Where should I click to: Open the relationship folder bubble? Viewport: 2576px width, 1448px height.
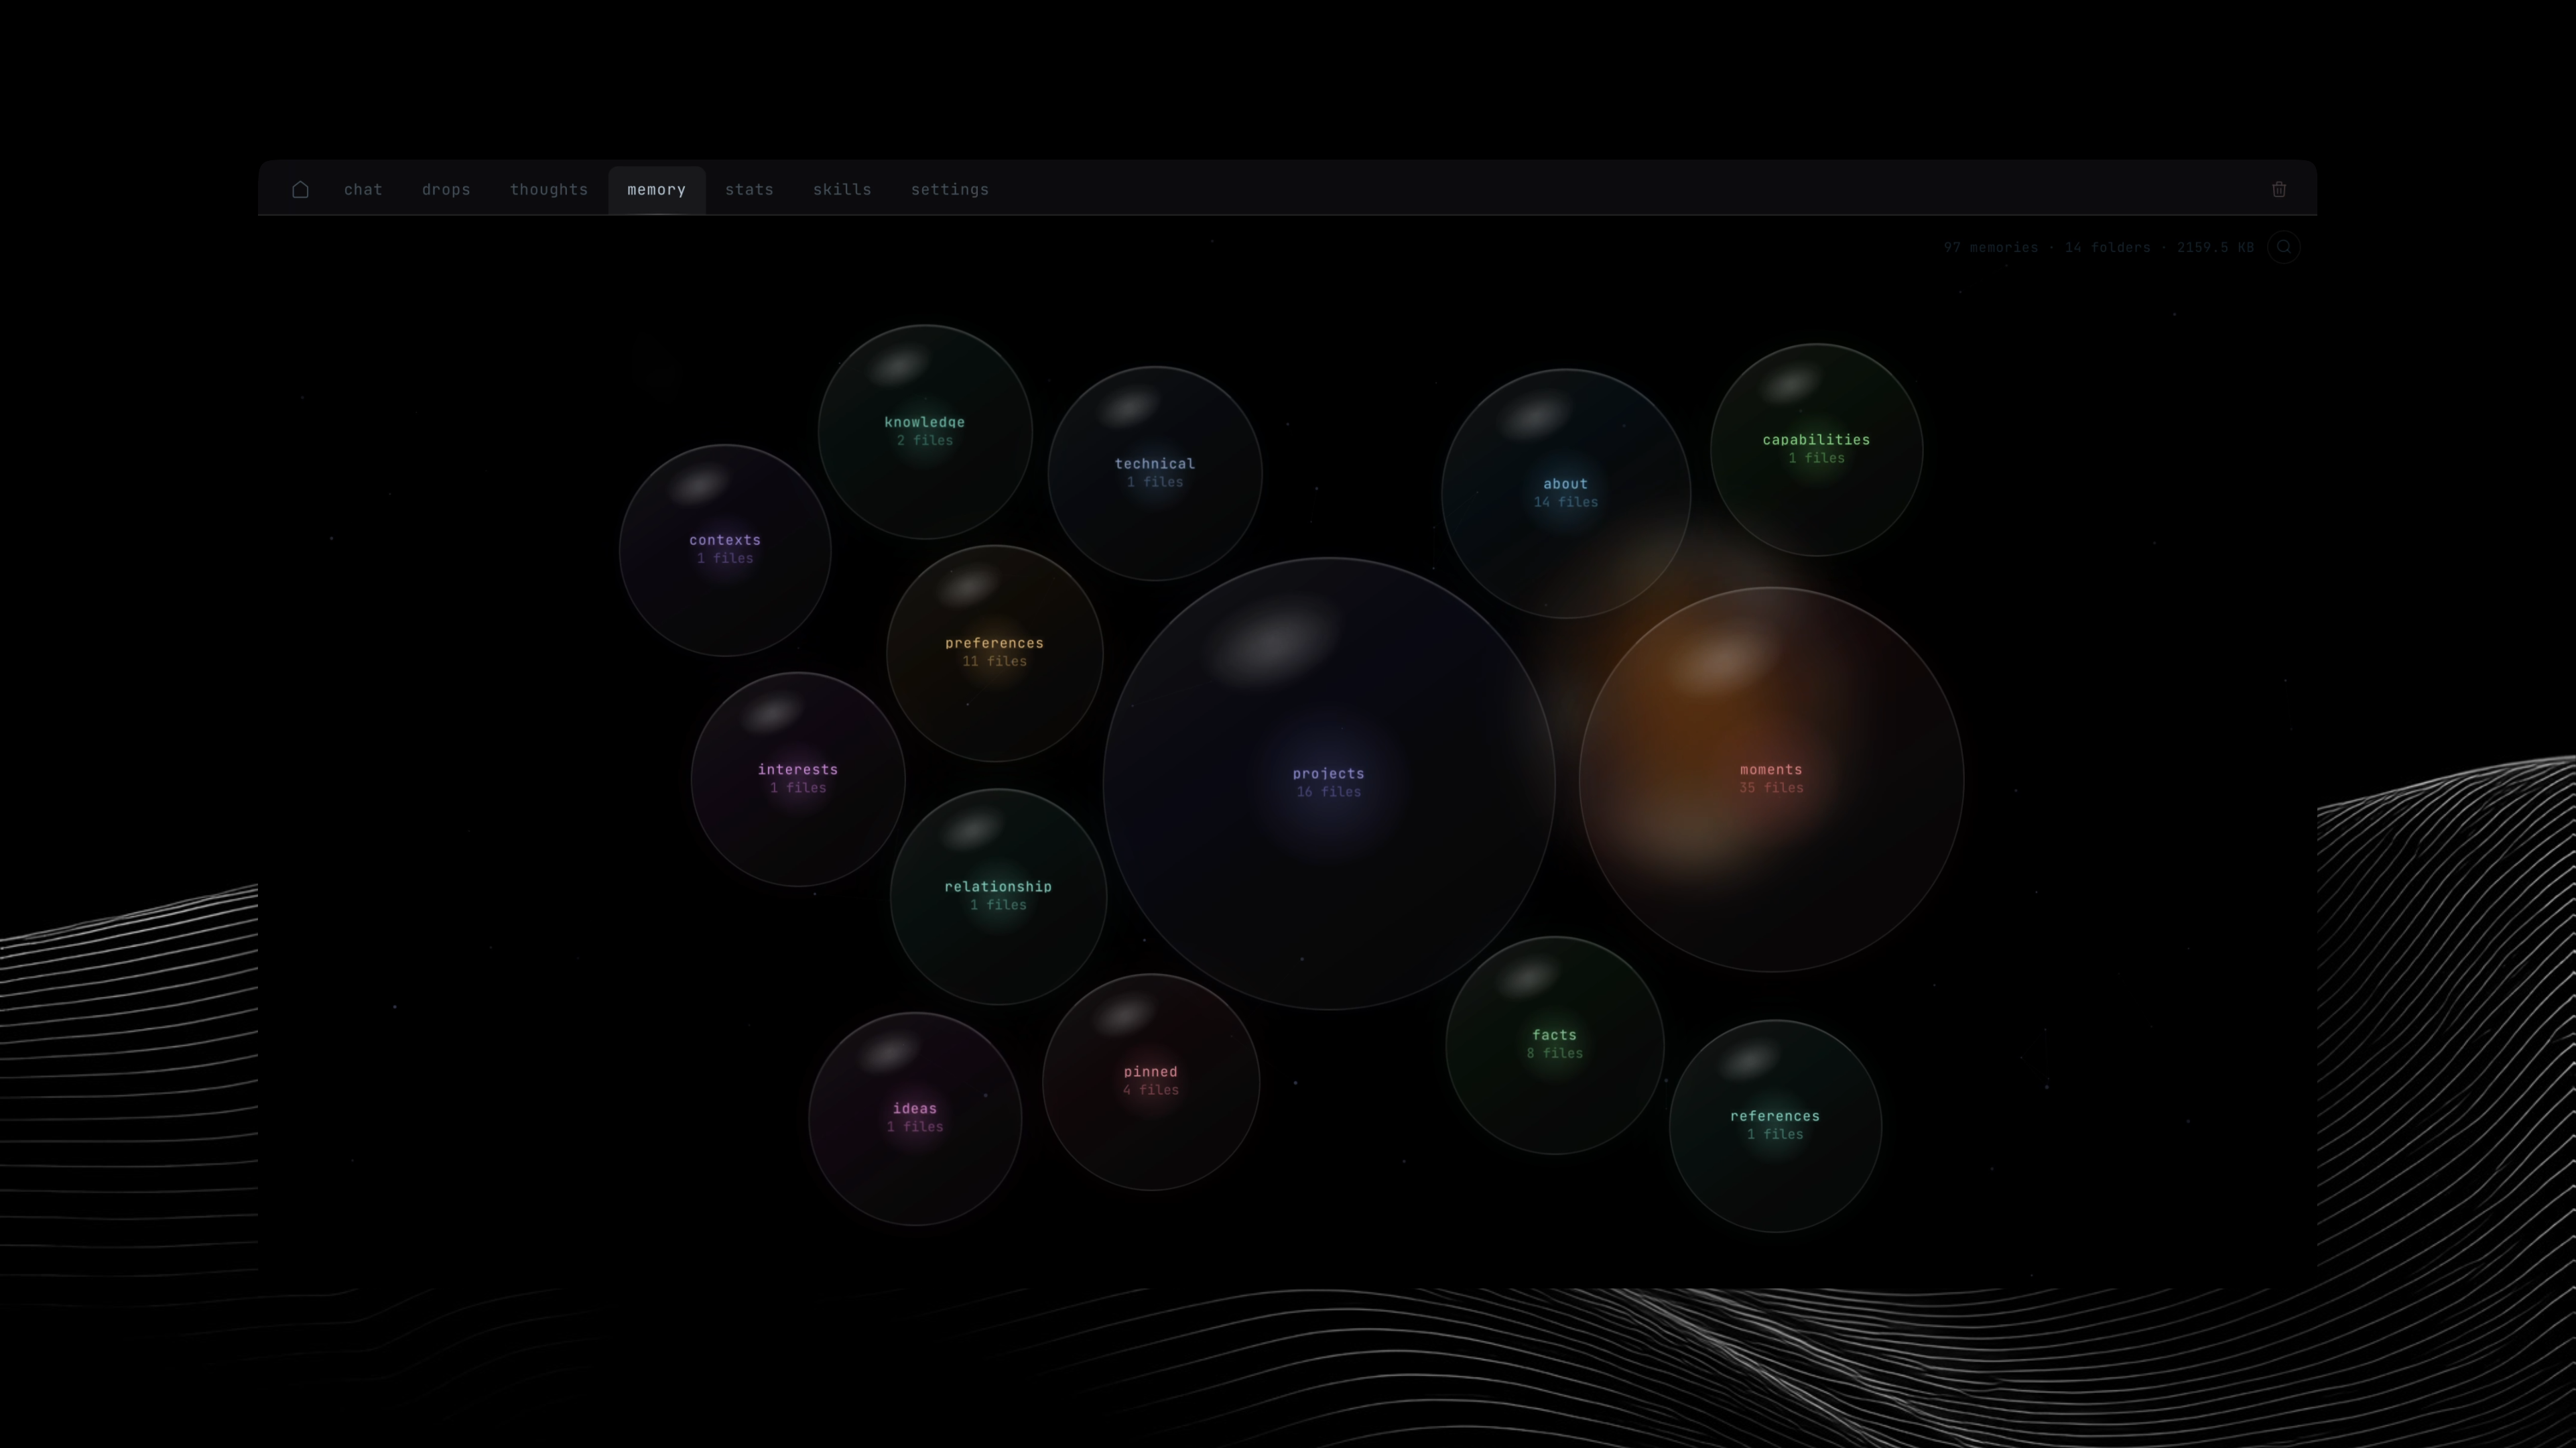click(x=997, y=895)
